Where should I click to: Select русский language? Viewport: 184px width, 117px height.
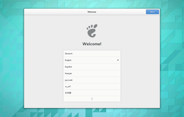pyautogui.click(x=92, y=80)
